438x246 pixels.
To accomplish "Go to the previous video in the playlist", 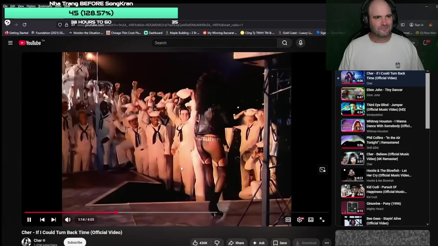I will tap(42, 220).
